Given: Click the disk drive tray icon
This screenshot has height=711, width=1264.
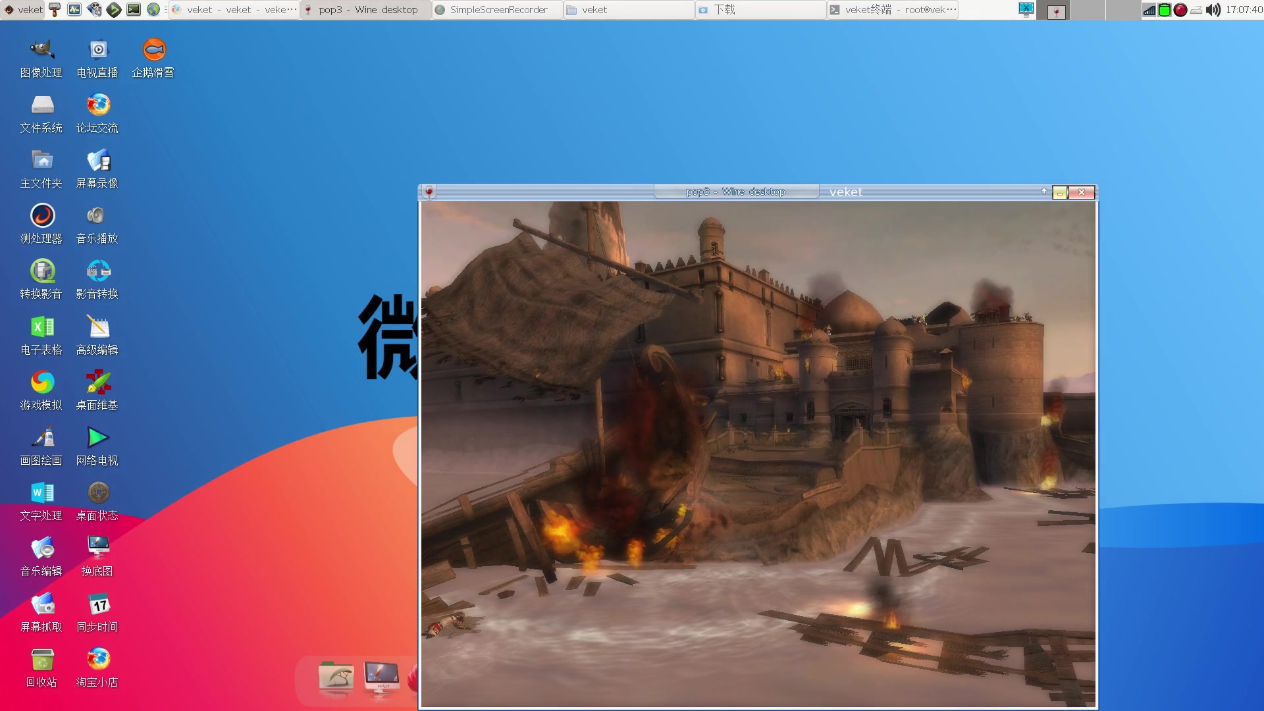Looking at the screenshot, I should [x=1196, y=10].
